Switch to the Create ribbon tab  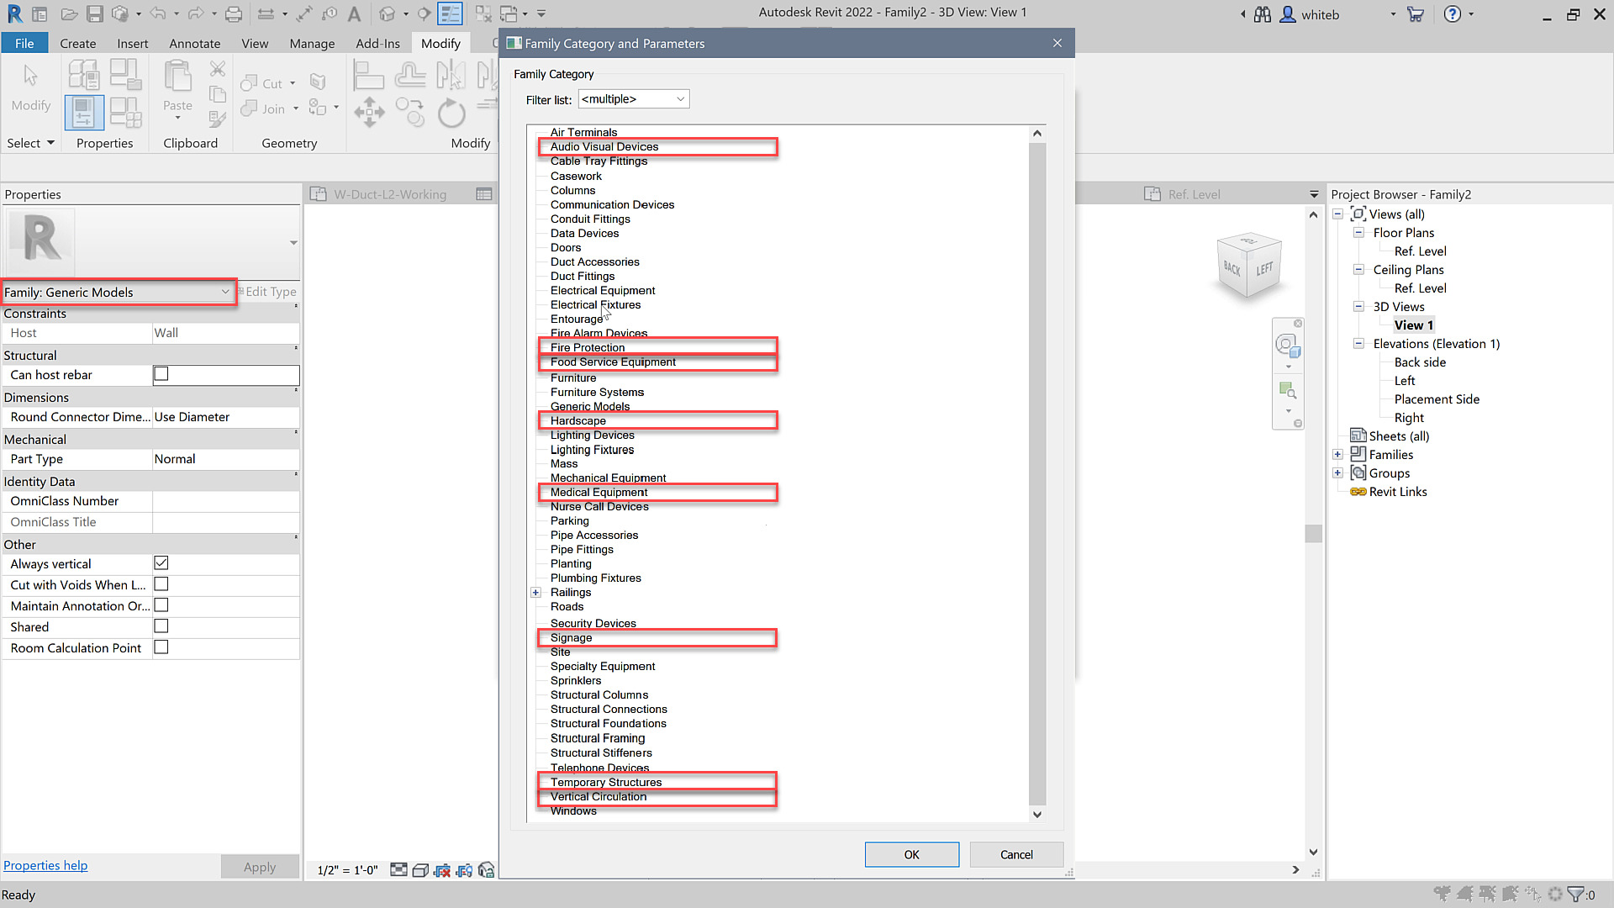click(78, 43)
